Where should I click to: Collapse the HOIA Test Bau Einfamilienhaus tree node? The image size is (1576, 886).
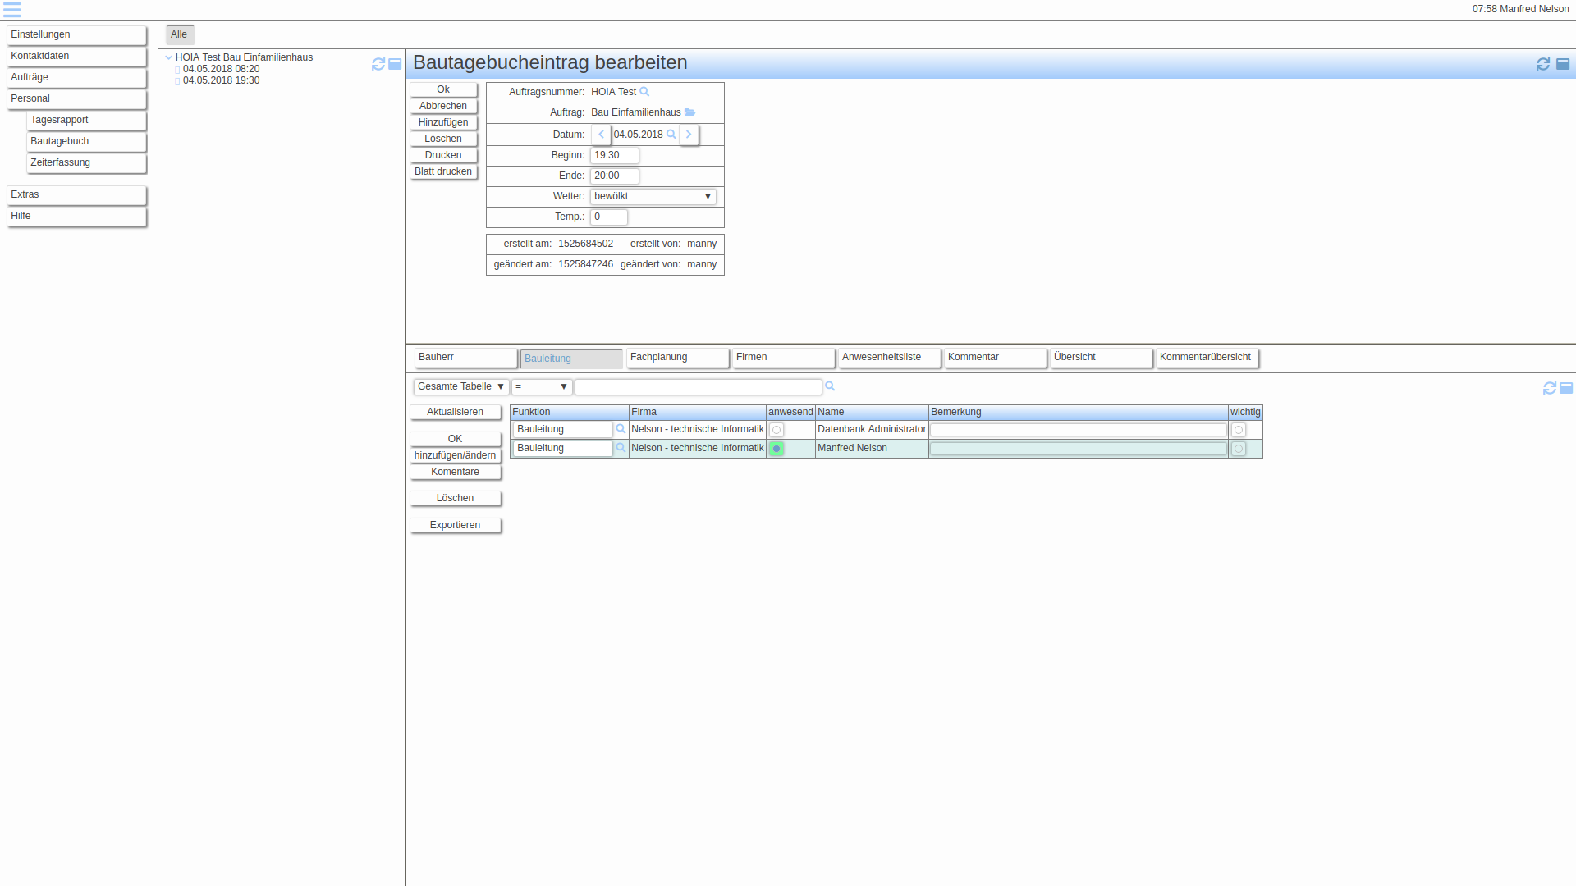[168, 57]
